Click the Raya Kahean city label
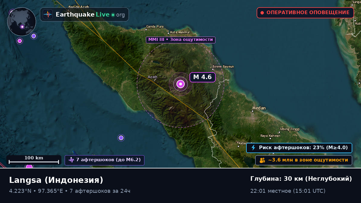This screenshot has width=361, height=203. pos(270,136)
